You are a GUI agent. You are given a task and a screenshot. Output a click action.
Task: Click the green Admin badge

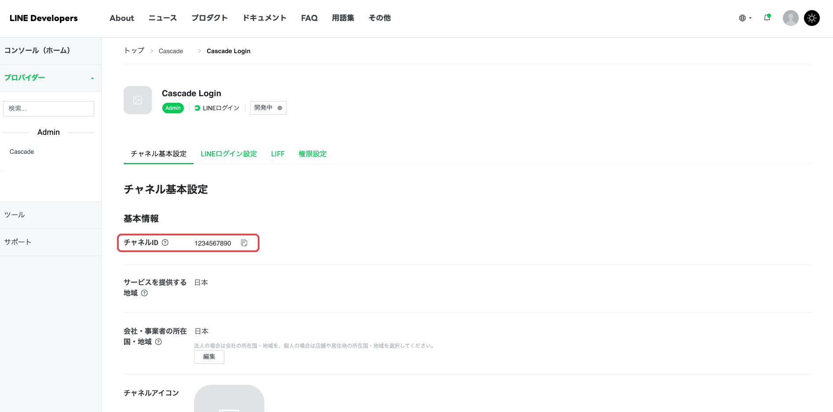coord(173,108)
